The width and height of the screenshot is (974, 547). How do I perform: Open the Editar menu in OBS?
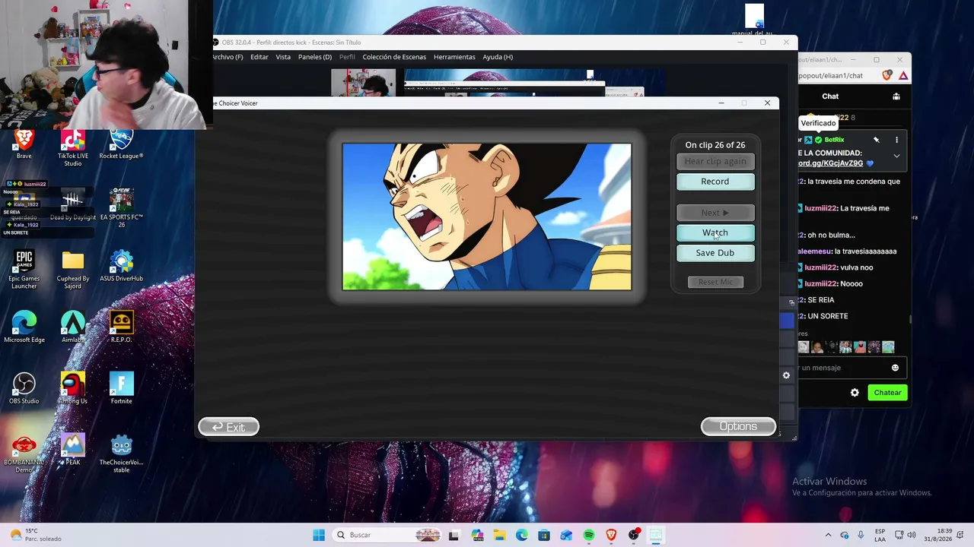[259, 57]
